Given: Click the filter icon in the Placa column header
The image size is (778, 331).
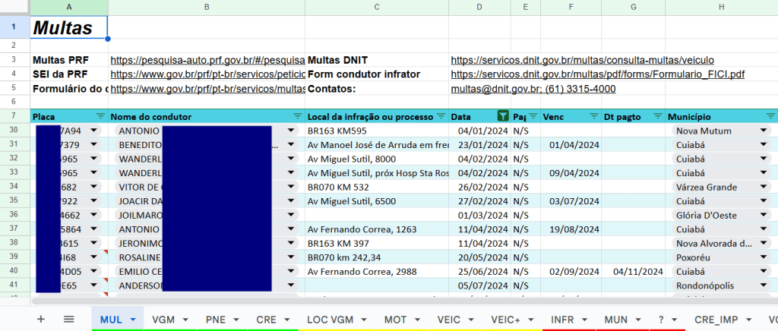Looking at the screenshot, I should (x=100, y=117).
